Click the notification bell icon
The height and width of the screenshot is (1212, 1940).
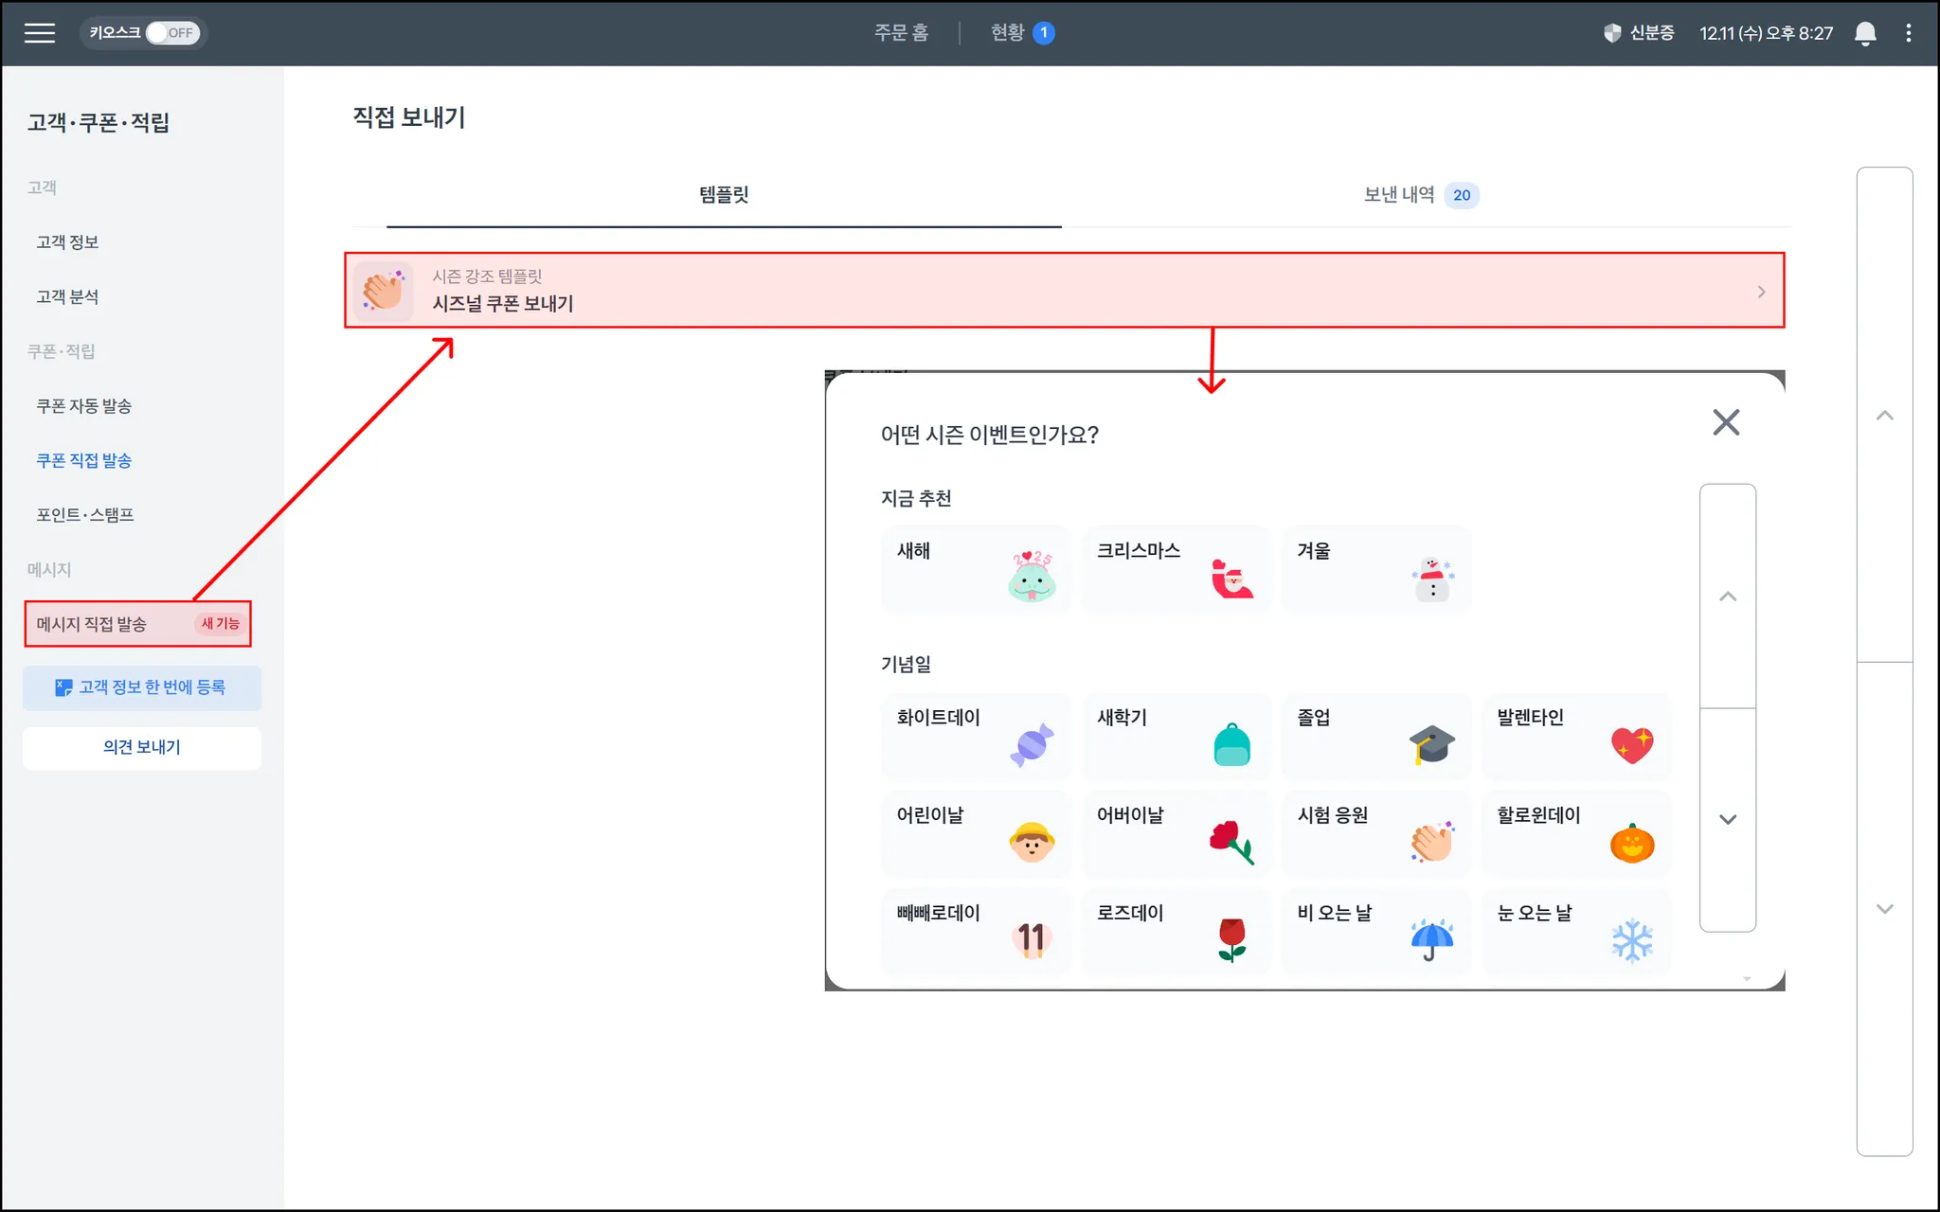pyautogui.click(x=1864, y=33)
